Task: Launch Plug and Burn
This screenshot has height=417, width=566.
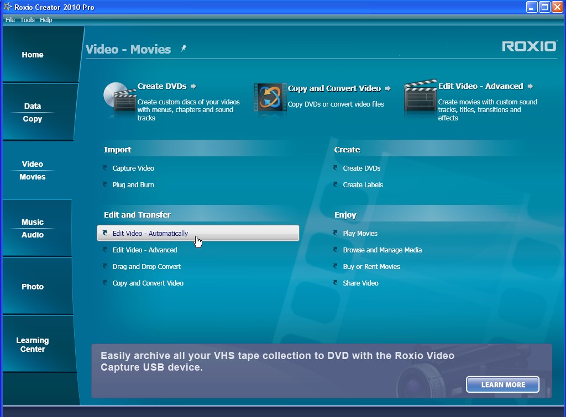Action: pyautogui.click(x=133, y=184)
